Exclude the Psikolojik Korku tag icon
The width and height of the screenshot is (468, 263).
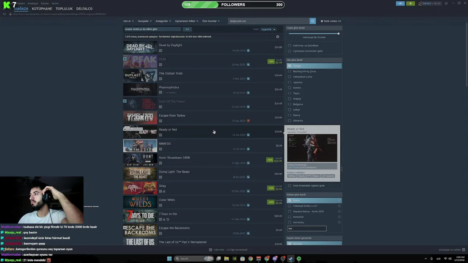(x=339, y=206)
